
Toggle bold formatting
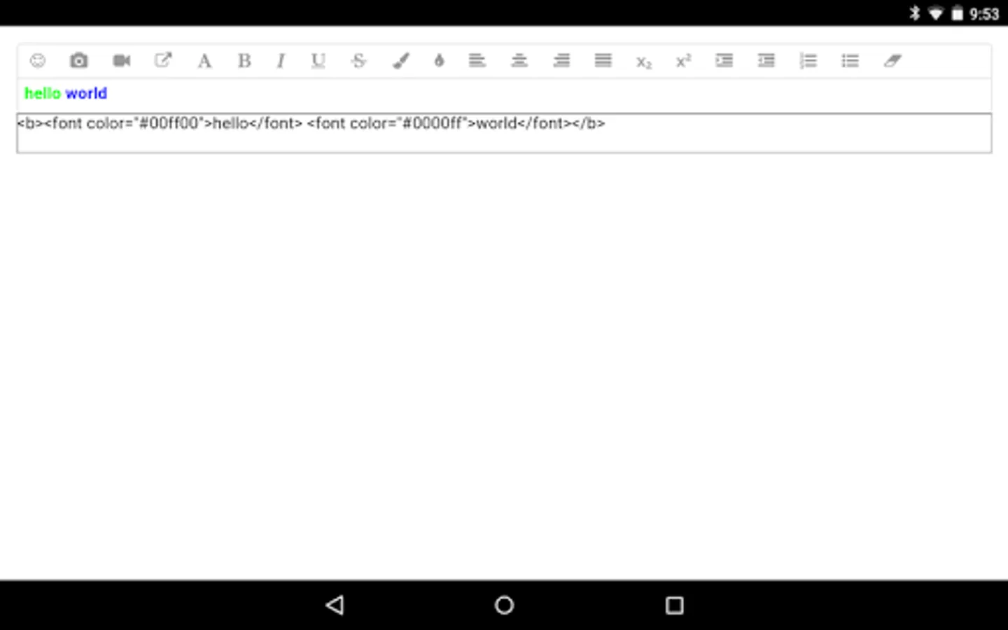244,61
